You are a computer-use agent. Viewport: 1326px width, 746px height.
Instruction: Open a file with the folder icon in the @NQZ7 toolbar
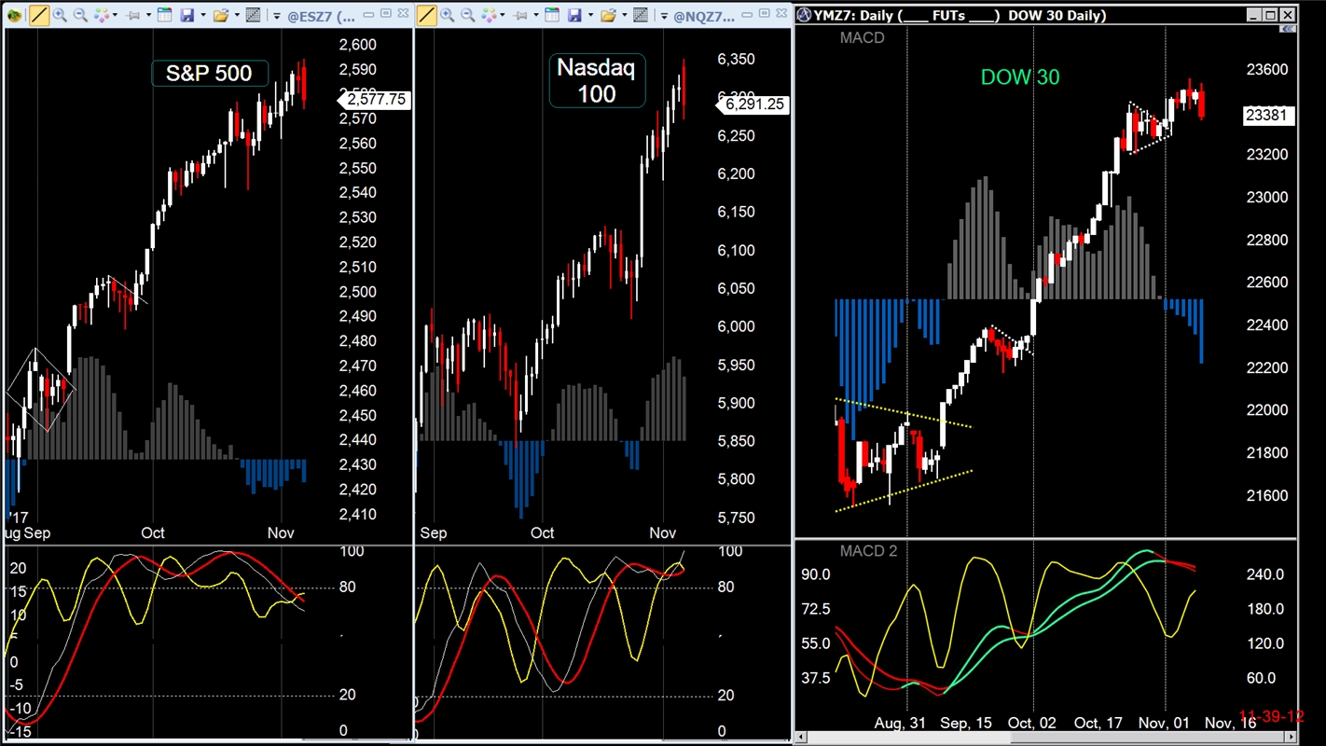[609, 15]
